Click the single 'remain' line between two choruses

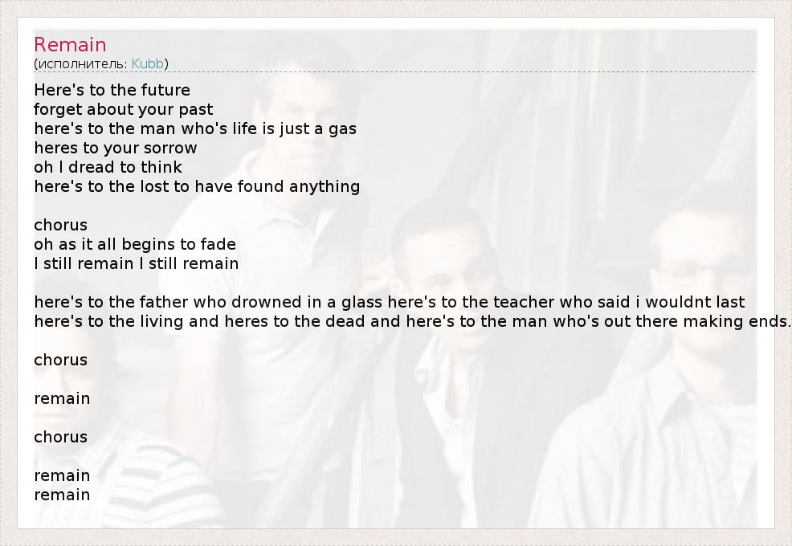[x=62, y=398]
